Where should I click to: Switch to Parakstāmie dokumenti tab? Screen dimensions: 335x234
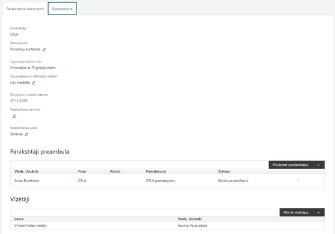25,9
